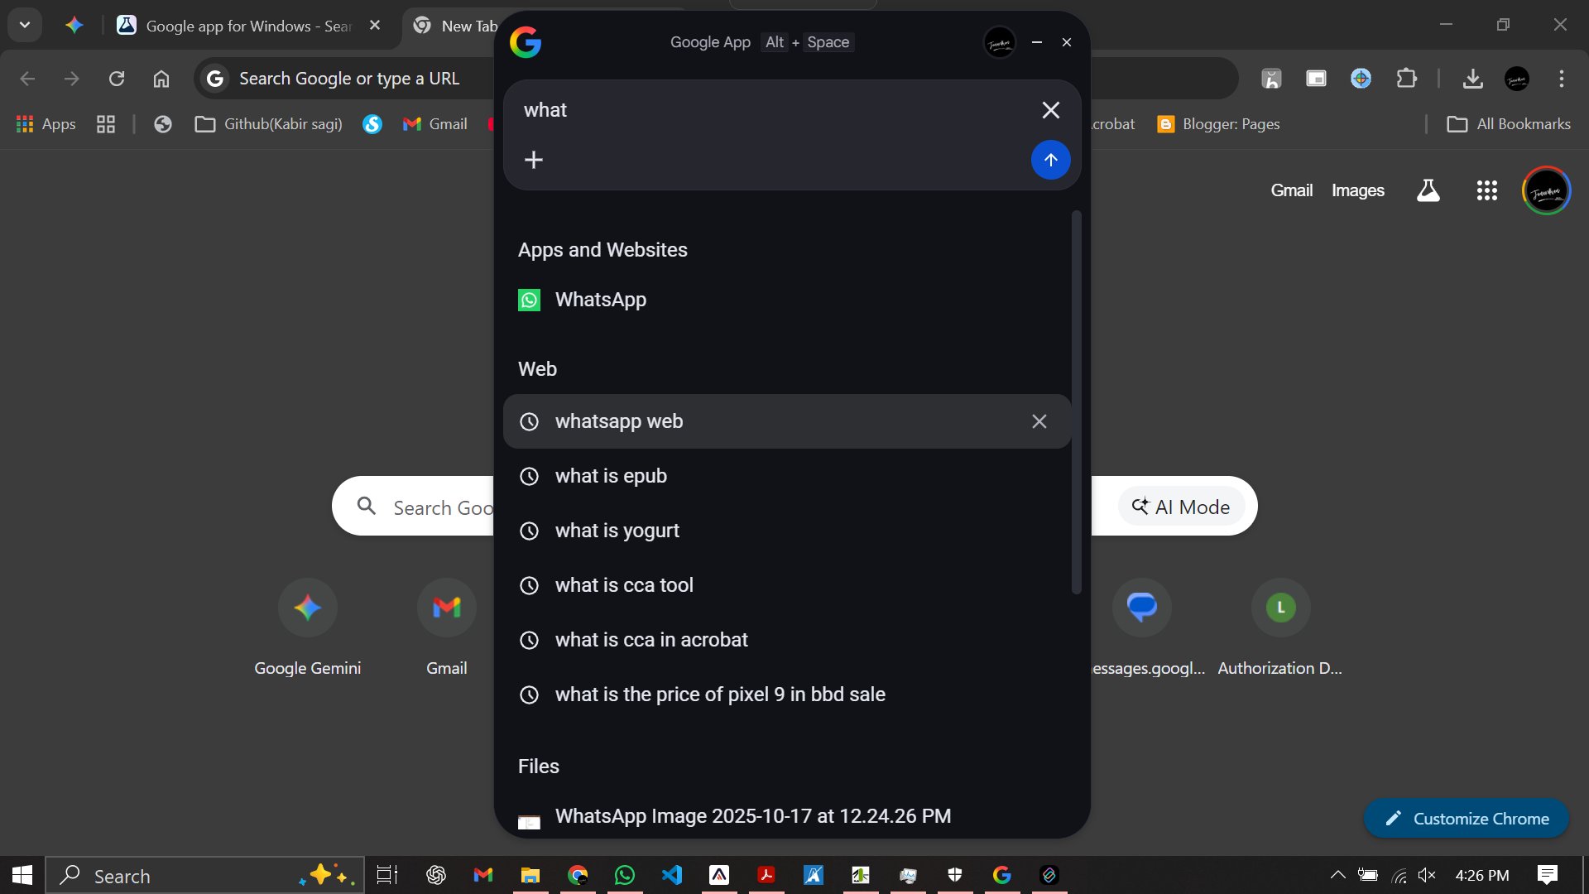Open WhatsApp from the Windows taskbar

pyautogui.click(x=625, y=875)
